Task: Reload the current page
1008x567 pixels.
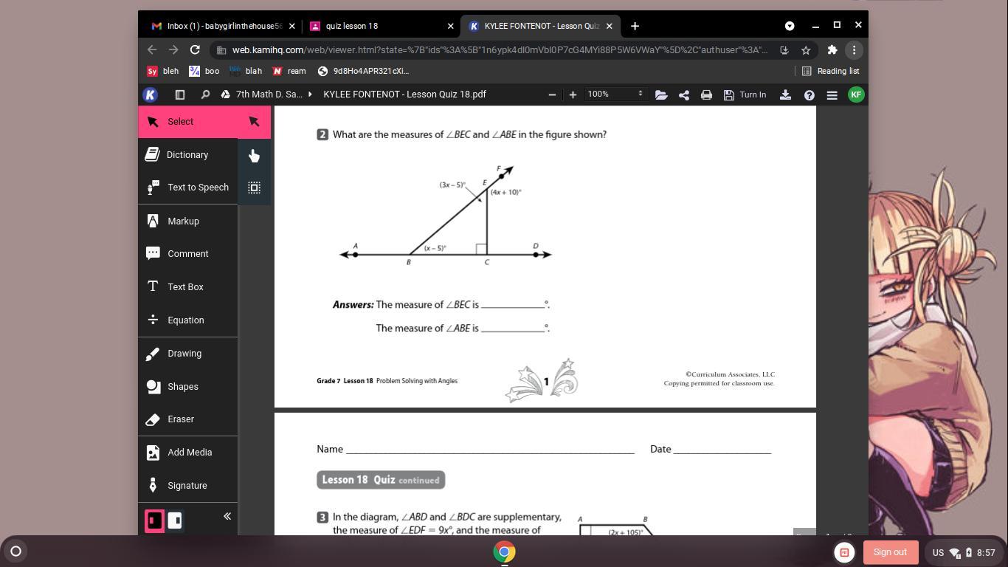Action: coord(195,50)
